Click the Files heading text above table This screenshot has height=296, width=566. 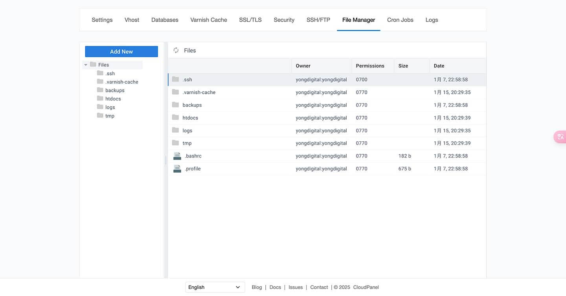tap(190, 50)
